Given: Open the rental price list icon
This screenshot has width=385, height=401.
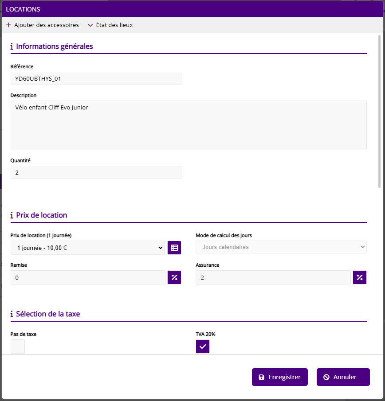Looking at the screenshot, I should pyautogui.click(x=174, y=248).
